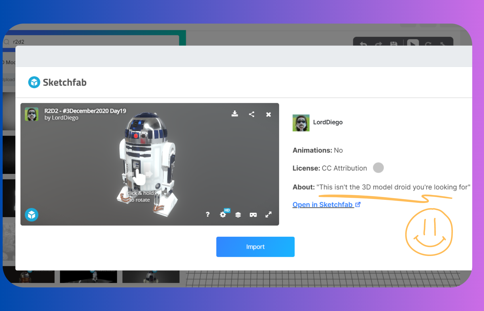This screenshot has height=311, width=484.
Task: Open HD settings gear in viewer
Action: (223, 215)
